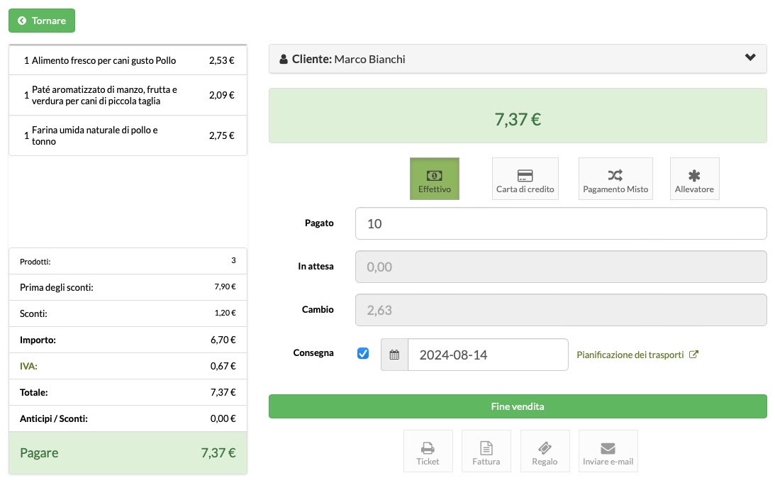This screenshot has width=775, height=495.
Task: Pick Allevatore payment type
Action: (x=694, y=179)
